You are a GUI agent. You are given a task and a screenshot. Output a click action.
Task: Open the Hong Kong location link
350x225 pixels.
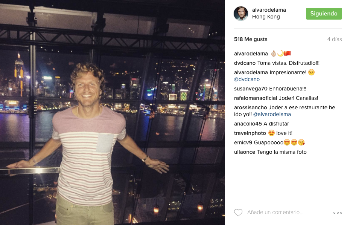pyautogui.click(x=266, y=17)
